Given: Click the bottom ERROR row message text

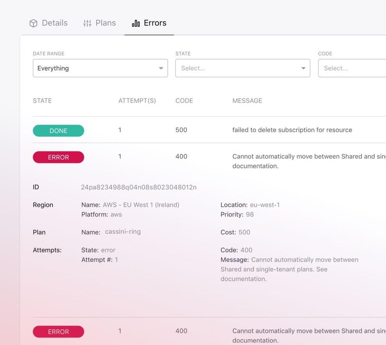Looking at the screenshot, I should [x=309, y=336].
